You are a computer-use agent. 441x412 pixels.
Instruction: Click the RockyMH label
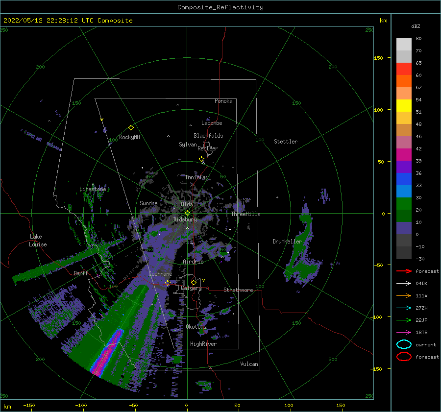tap(129, 137)
